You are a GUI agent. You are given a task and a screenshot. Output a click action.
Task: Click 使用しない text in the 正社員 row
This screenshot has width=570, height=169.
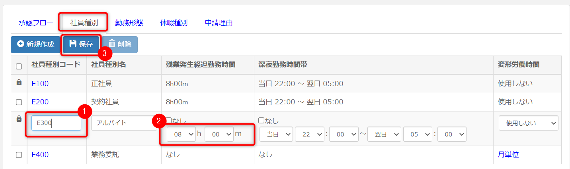point(515,84)
